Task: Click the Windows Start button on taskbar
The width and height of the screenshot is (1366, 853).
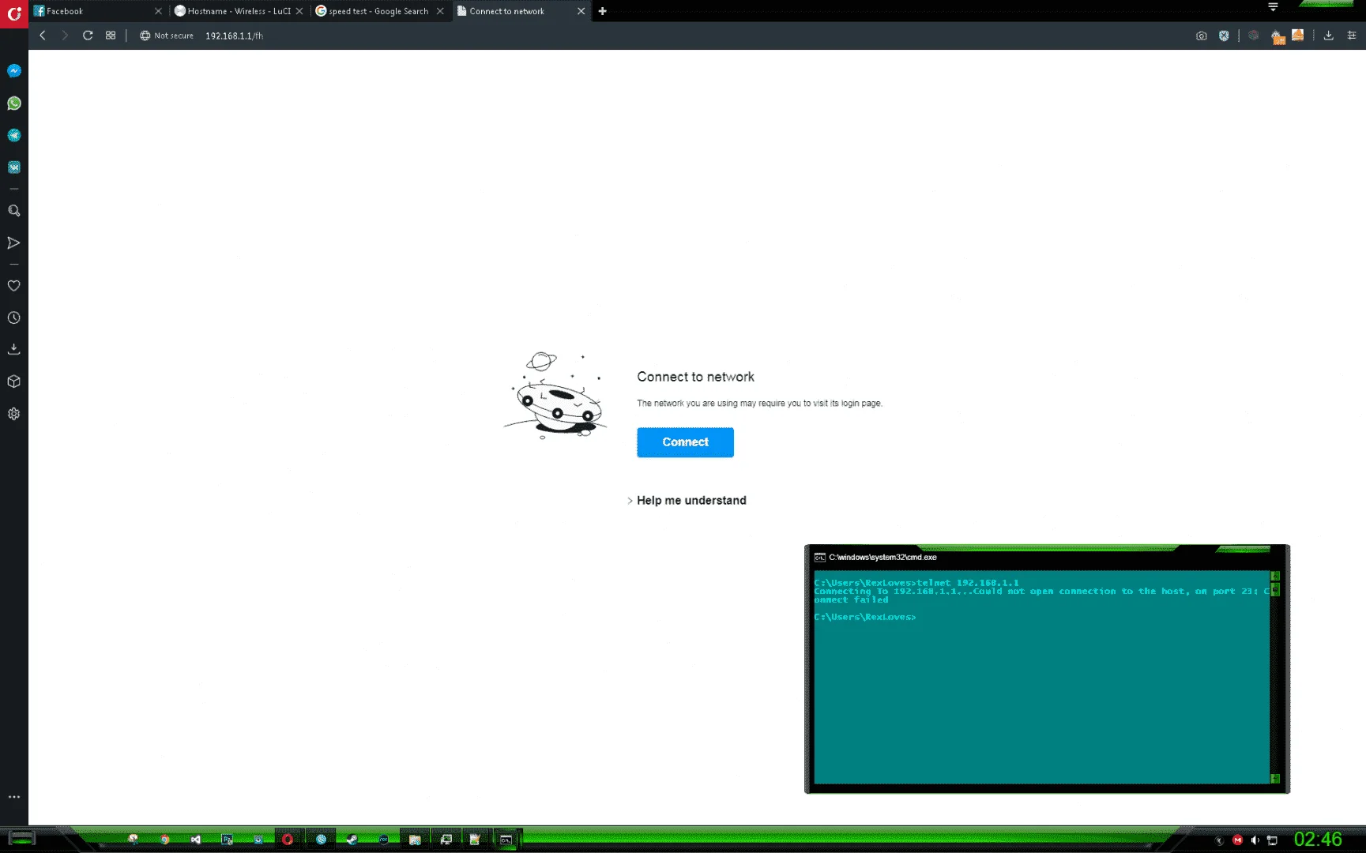Action: [21, 839]
